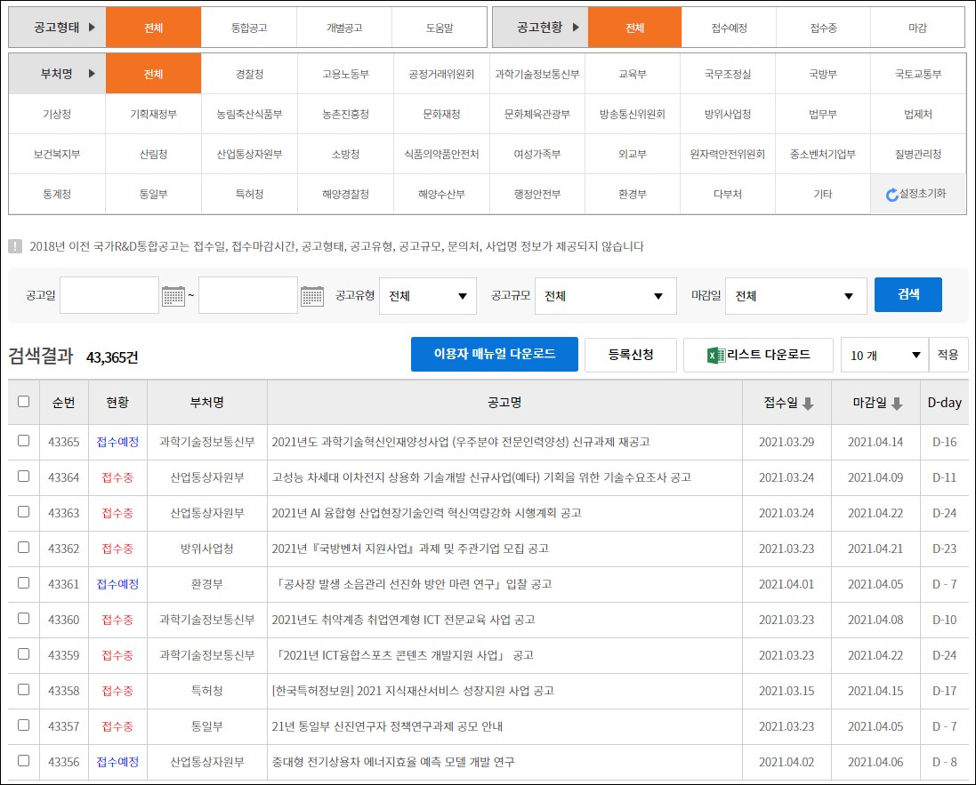Click the 공고일 start date input field
The height and width of the screenshot is (785, 976).
[x=109, y=295]
